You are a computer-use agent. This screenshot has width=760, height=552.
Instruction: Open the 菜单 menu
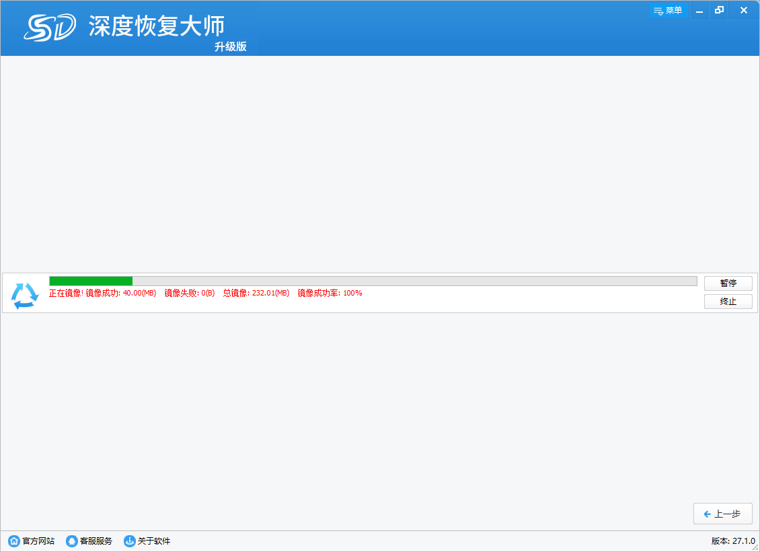667,10
